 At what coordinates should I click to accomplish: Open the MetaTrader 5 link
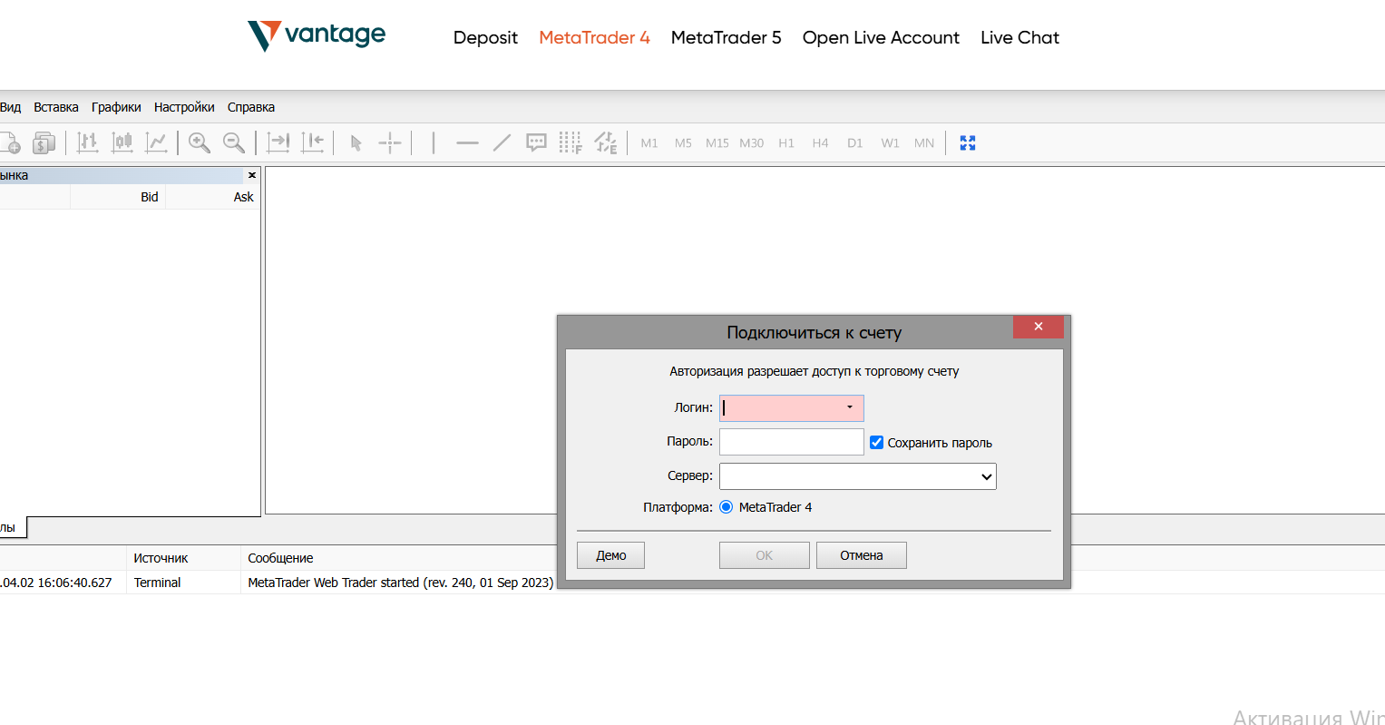(726, 37)
